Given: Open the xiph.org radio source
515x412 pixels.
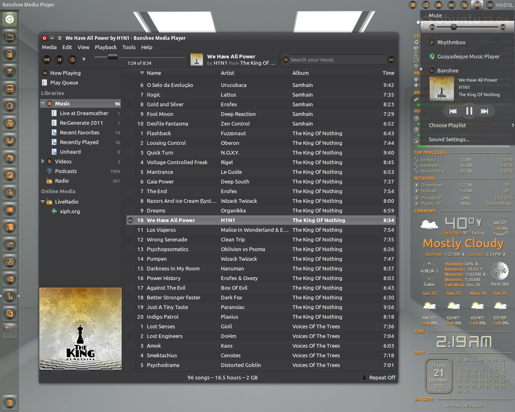Looking at the screenshot, I should point(81,211).
